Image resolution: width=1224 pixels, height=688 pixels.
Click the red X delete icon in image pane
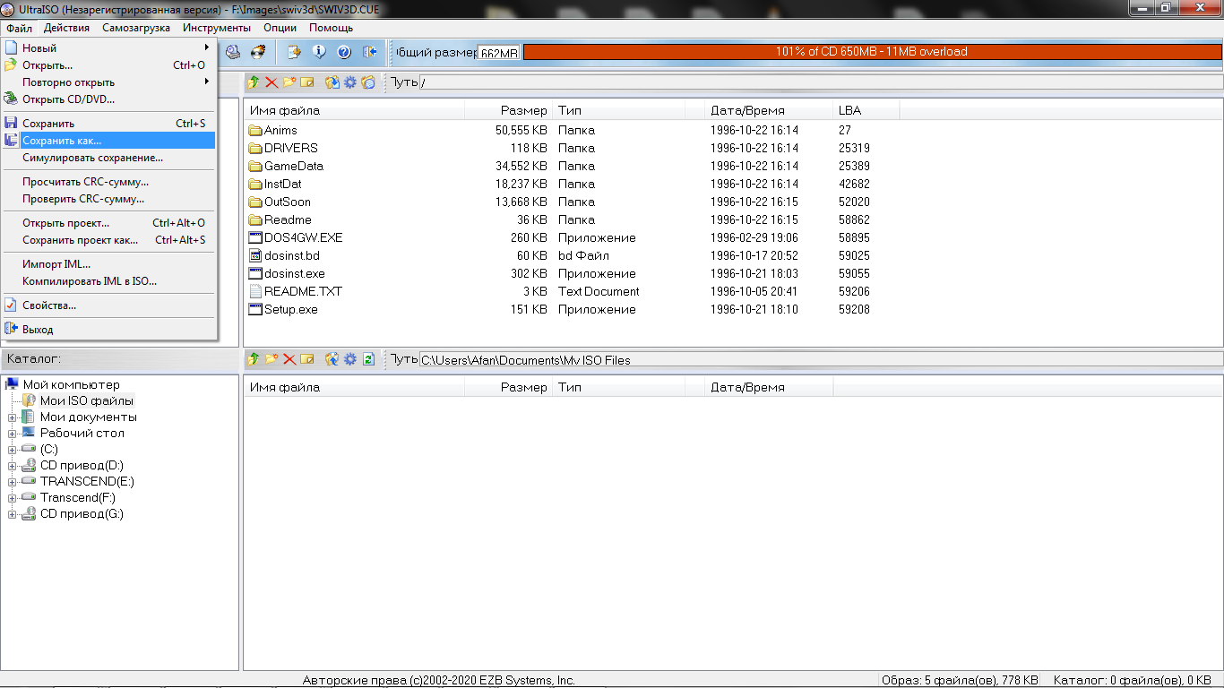click(x=272, y=82)
